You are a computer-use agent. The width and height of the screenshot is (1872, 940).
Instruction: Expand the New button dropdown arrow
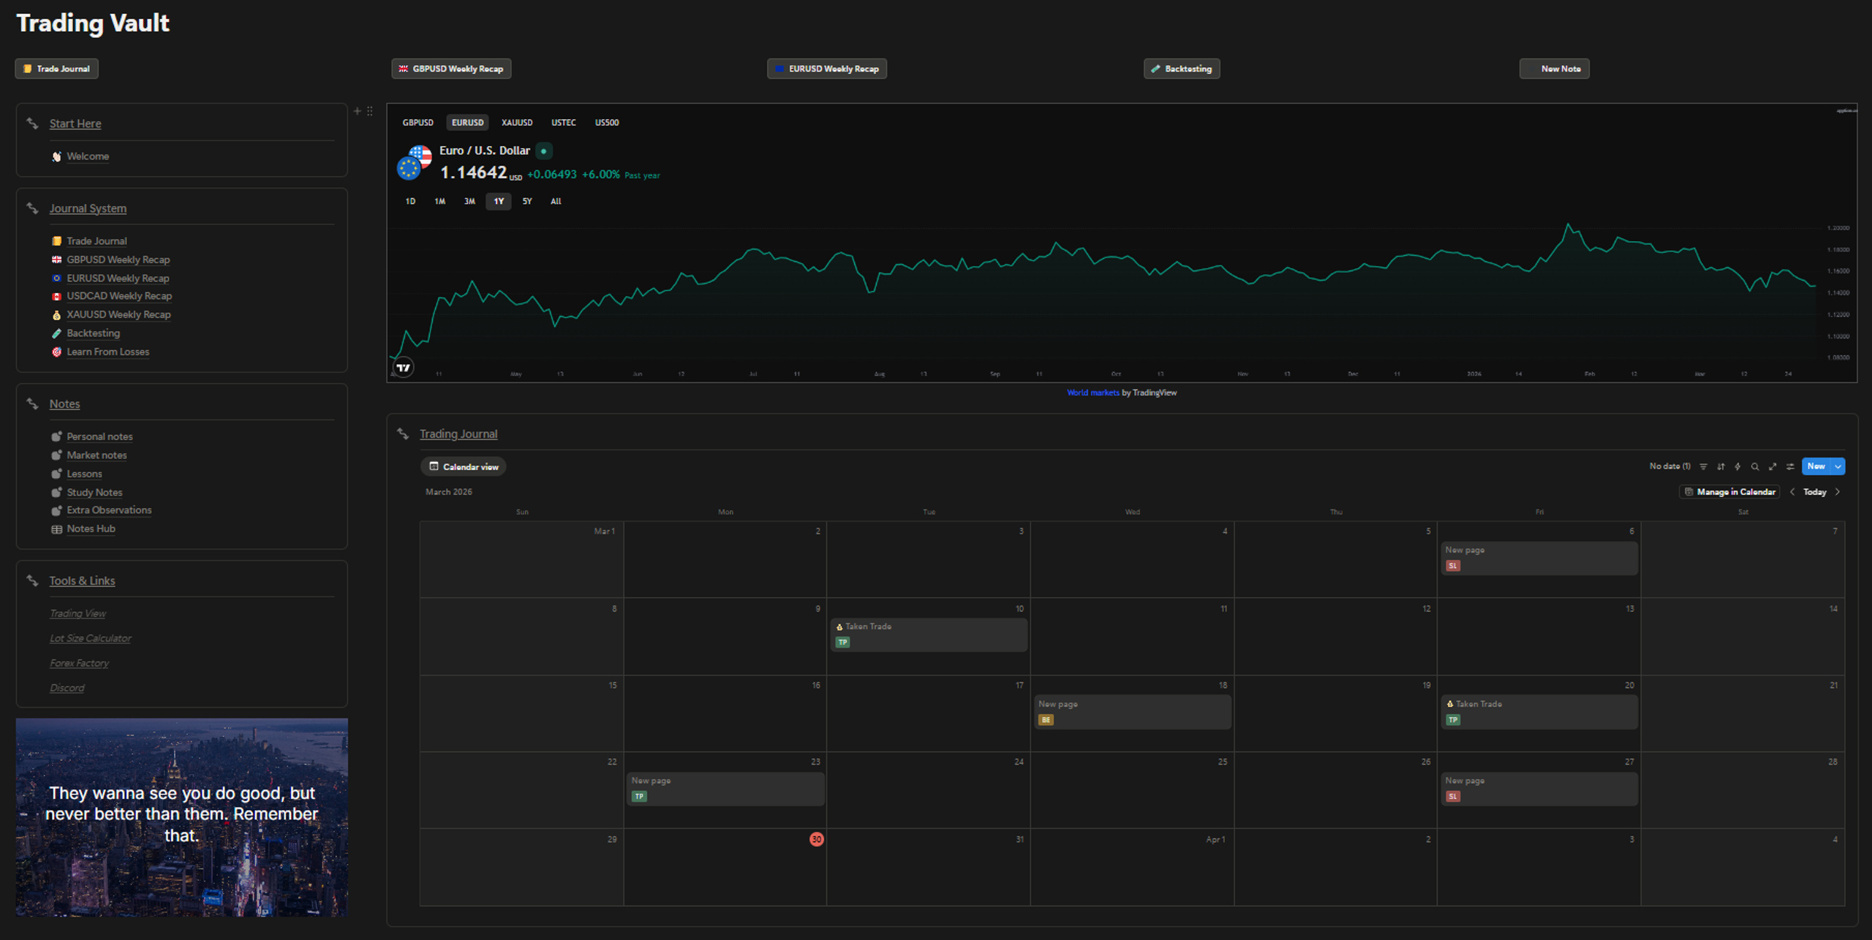tap(1838, 466)
